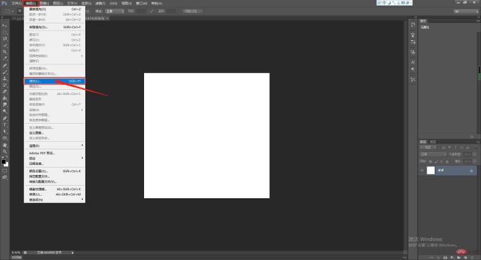481x260 pixels.
Task: Expand the 预设 presets submenu below Adobe PDF
Action: click(x=54, y=158)
